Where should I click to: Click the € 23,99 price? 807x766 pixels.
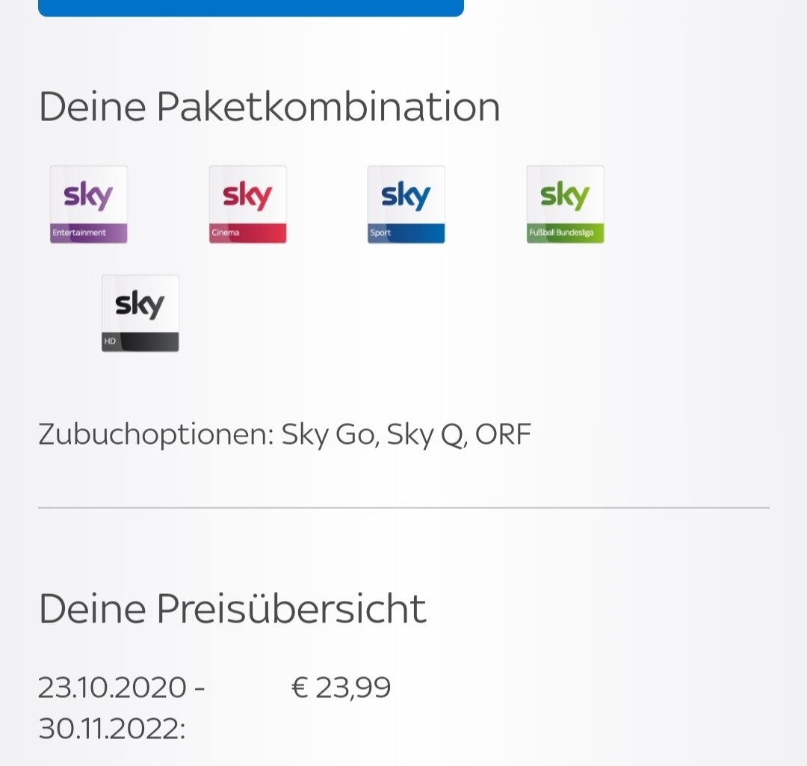[x=341, y=688]
